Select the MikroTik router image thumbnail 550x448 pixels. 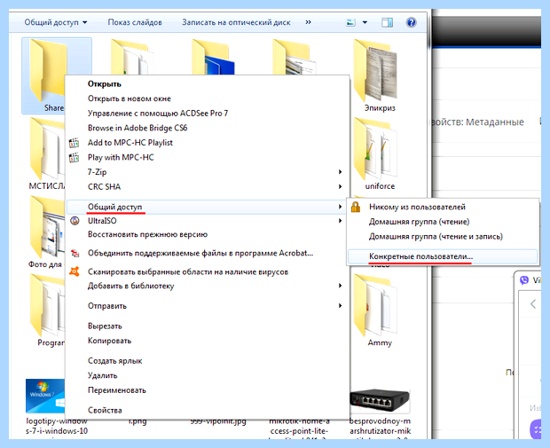(380, 401)
